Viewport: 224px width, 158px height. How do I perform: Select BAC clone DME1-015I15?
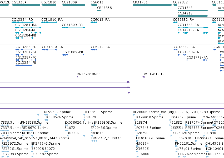click(x=183, y=77)
